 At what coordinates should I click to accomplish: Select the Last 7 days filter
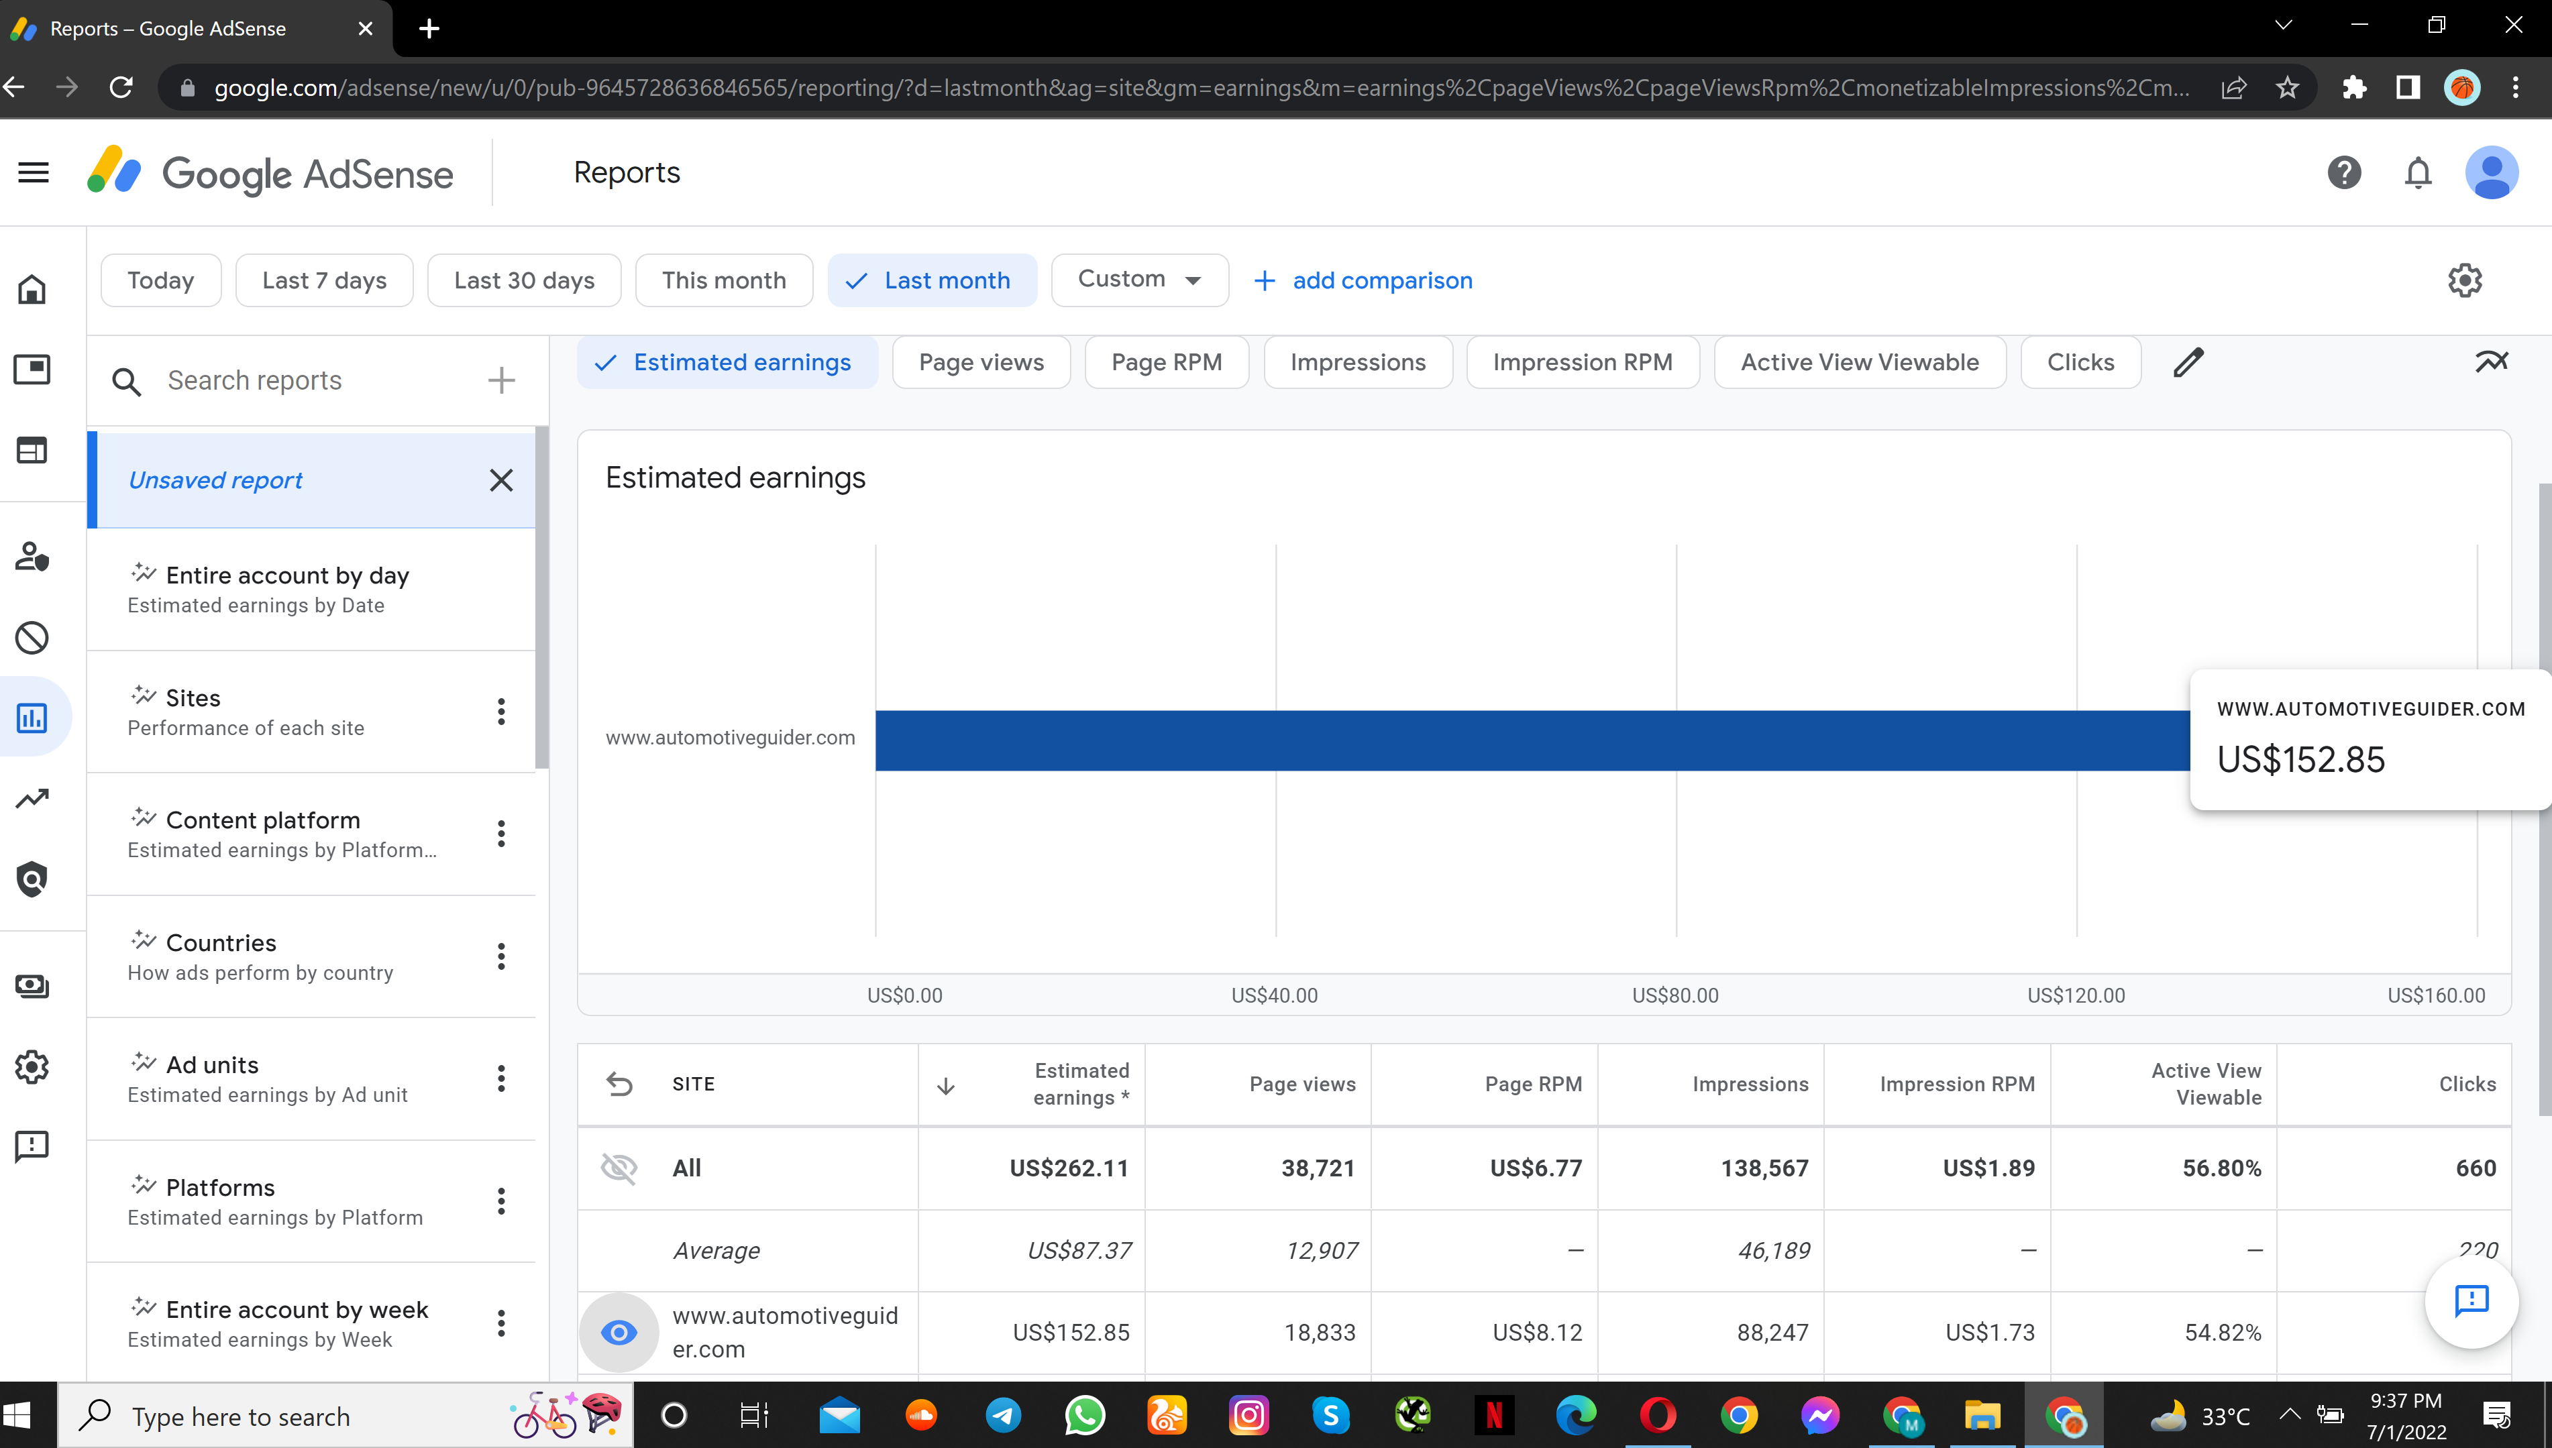[x=324, y=280]
